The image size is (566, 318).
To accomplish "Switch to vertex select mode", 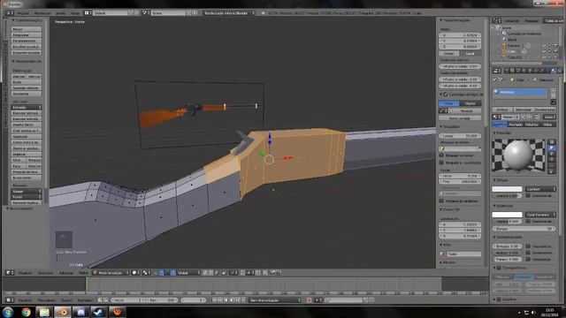I will 205,273.
